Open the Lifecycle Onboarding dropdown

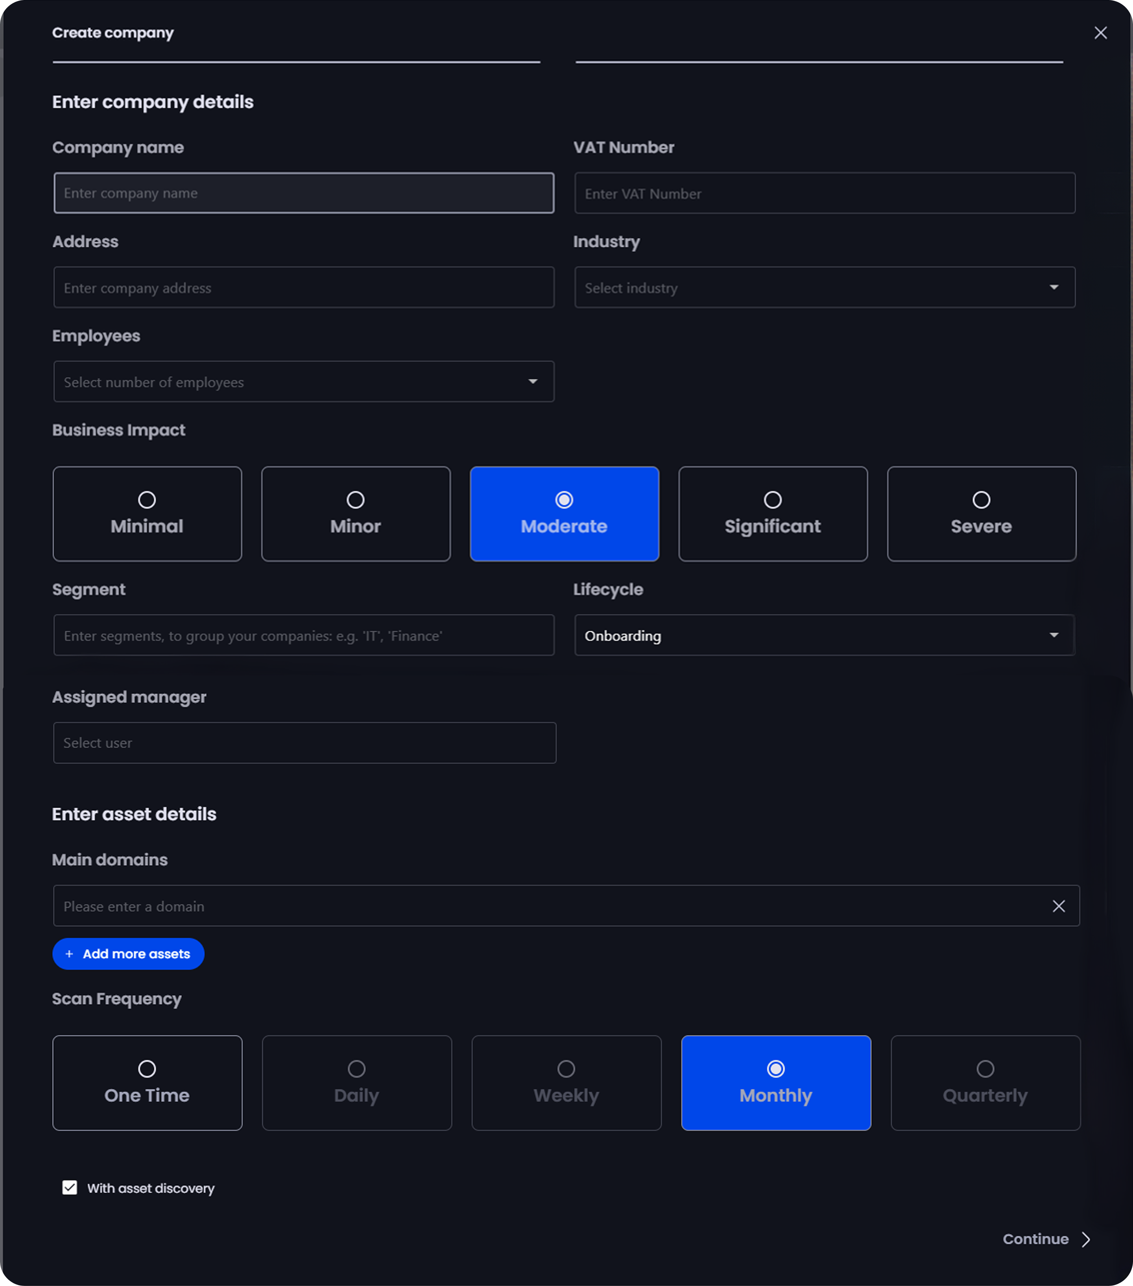point(825,636)
